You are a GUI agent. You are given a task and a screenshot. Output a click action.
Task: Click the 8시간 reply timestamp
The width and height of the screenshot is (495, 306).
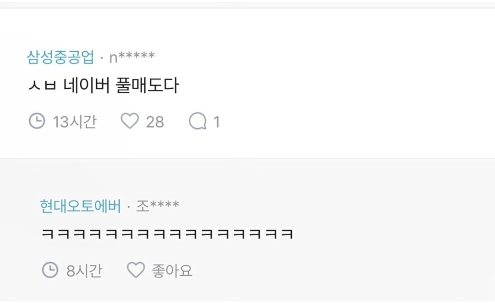84,271
